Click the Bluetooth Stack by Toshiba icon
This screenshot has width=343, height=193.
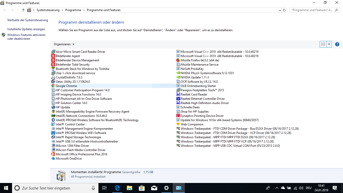point(53,69)
